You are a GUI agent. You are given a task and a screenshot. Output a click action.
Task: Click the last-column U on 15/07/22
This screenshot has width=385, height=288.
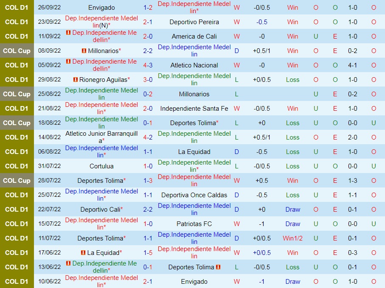374,224
